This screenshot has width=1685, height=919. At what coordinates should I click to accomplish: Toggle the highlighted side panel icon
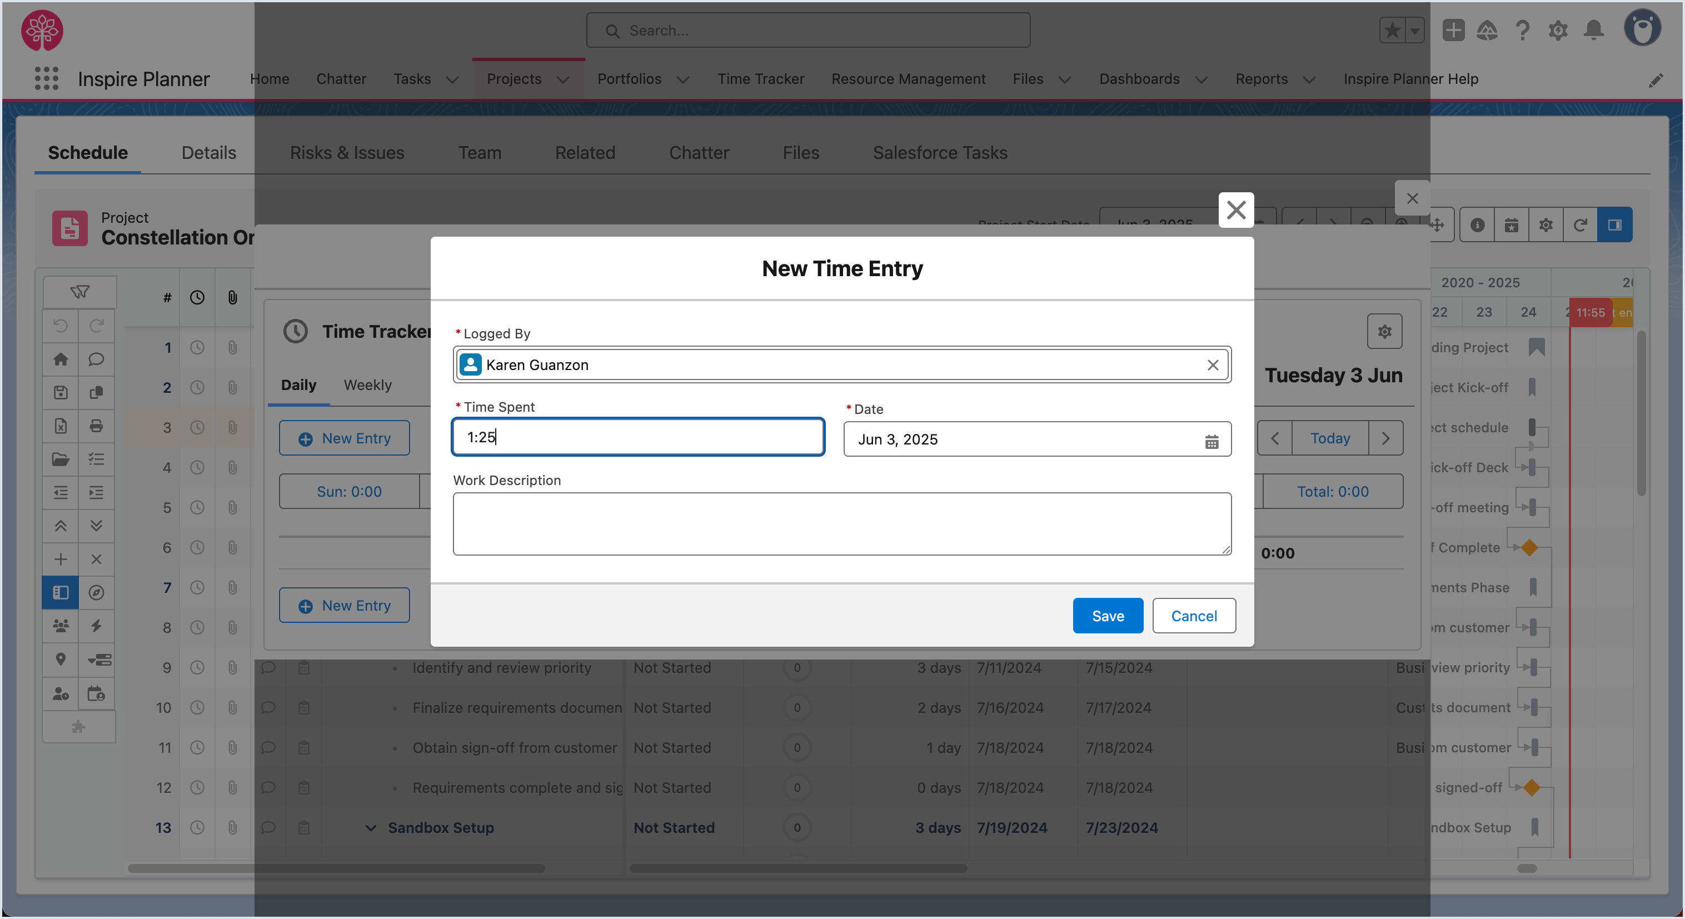click(x=61, y=593)
